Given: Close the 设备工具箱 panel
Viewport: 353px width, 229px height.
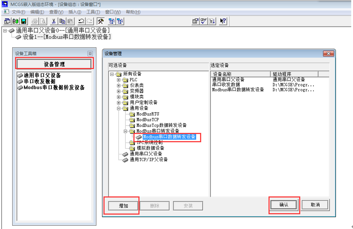Looking at the screenshot, I should (x=90, y=54).
